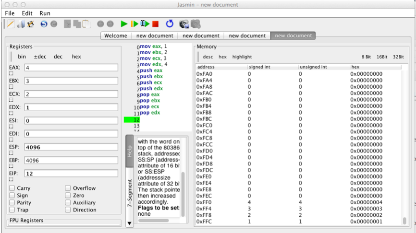This screenshot has height=233, width=416.
Task: Select 16Bit memory view
Action: (x=382, y=57)
